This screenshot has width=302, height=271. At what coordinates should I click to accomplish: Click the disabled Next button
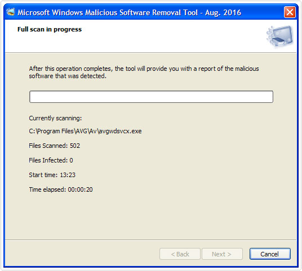[222, 254]
